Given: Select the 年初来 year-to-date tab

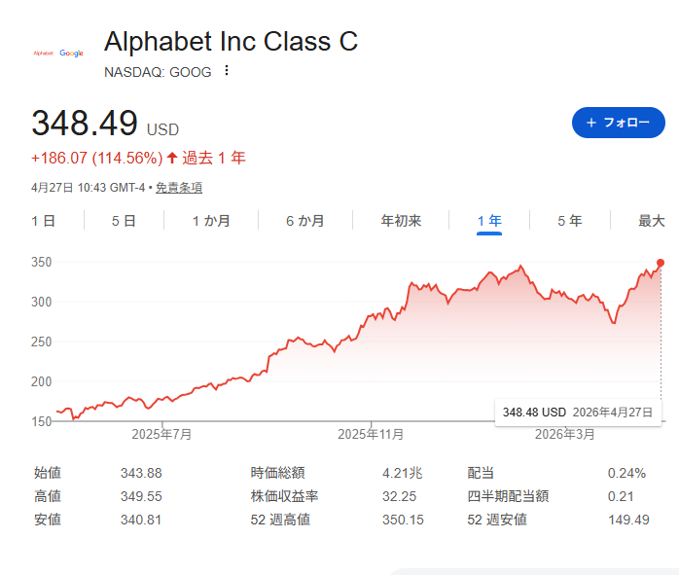Looking at the screenshot, I should point(401,221).
